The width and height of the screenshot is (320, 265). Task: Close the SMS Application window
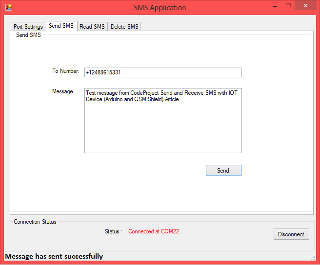pyautogui.click(x=305, y=6)
